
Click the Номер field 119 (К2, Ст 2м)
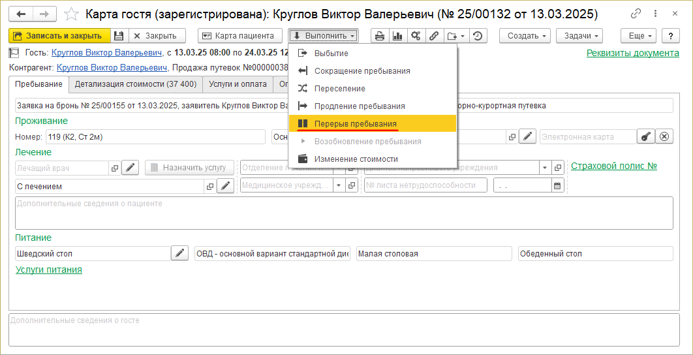point(155,137)
